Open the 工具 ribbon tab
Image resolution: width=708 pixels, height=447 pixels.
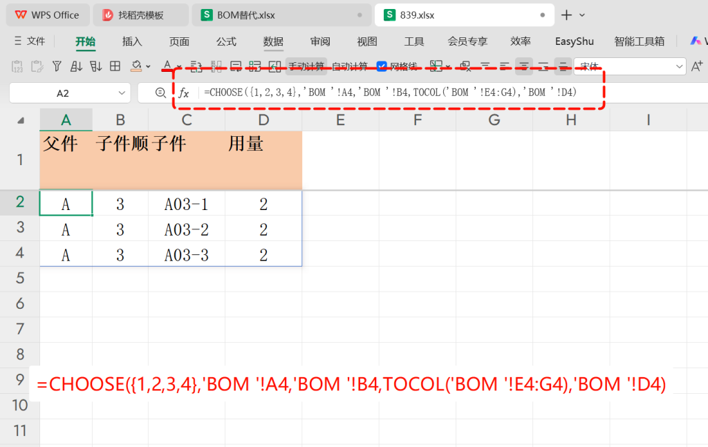pos(414,41)
